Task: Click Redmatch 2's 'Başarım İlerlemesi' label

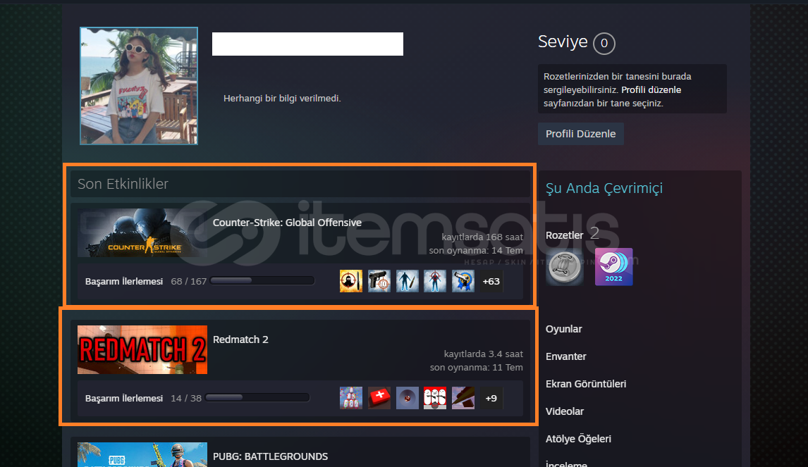Action: pyautogui.click(x=123, y=399)
